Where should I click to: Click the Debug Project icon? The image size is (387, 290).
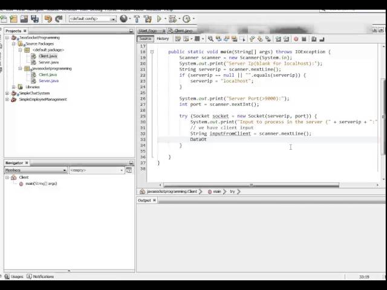[x=172, y=19]
